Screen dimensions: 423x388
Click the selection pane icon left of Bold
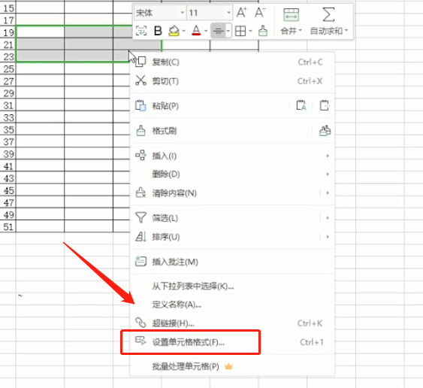point(141,31)
